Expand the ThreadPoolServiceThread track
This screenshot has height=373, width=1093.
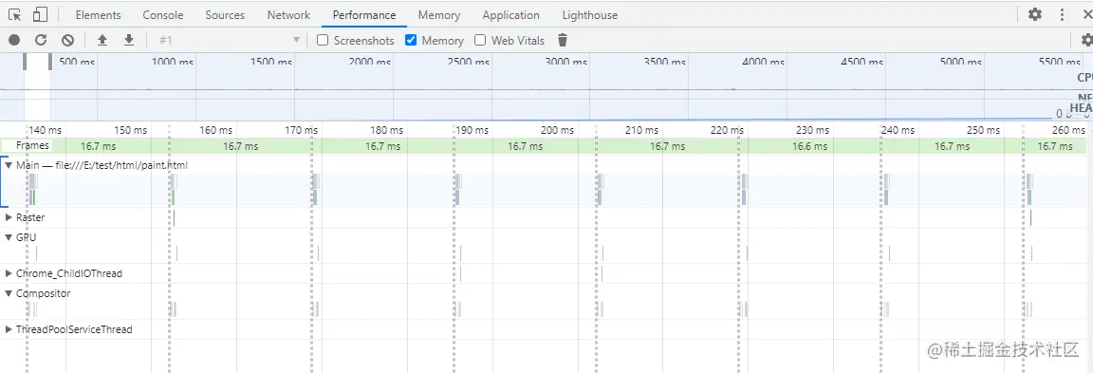point(9,329)
